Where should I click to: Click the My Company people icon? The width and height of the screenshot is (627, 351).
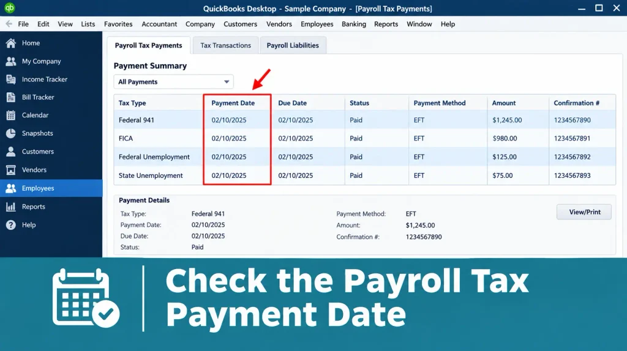pyautogui.click(x=11, y=61)
